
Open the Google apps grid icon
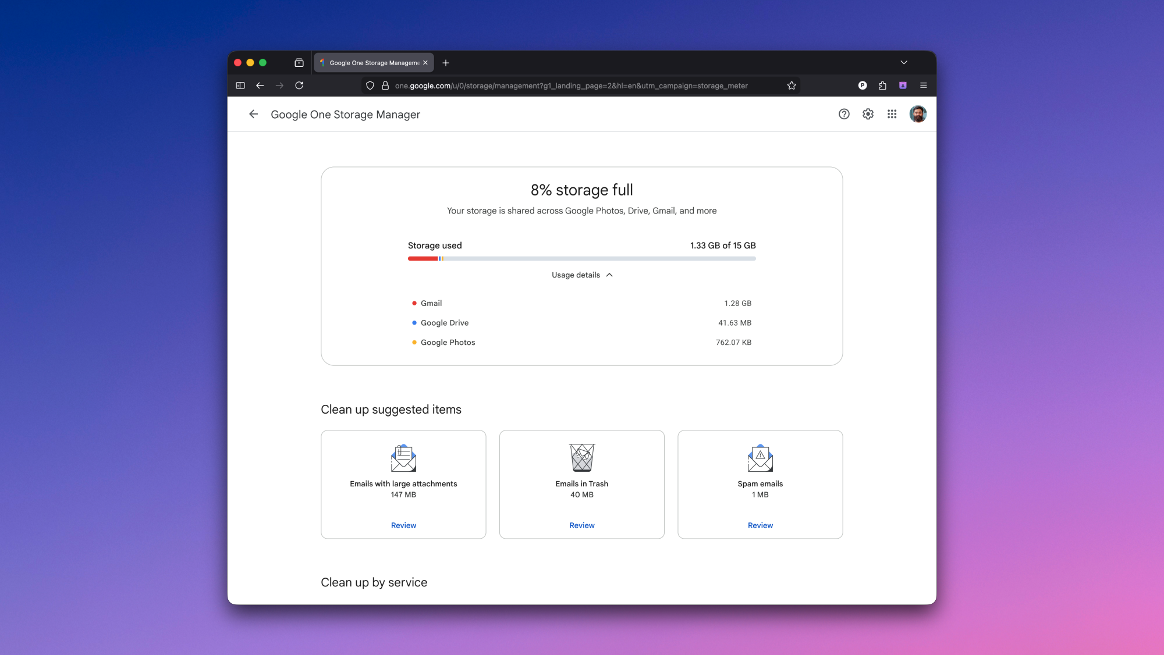892,114
